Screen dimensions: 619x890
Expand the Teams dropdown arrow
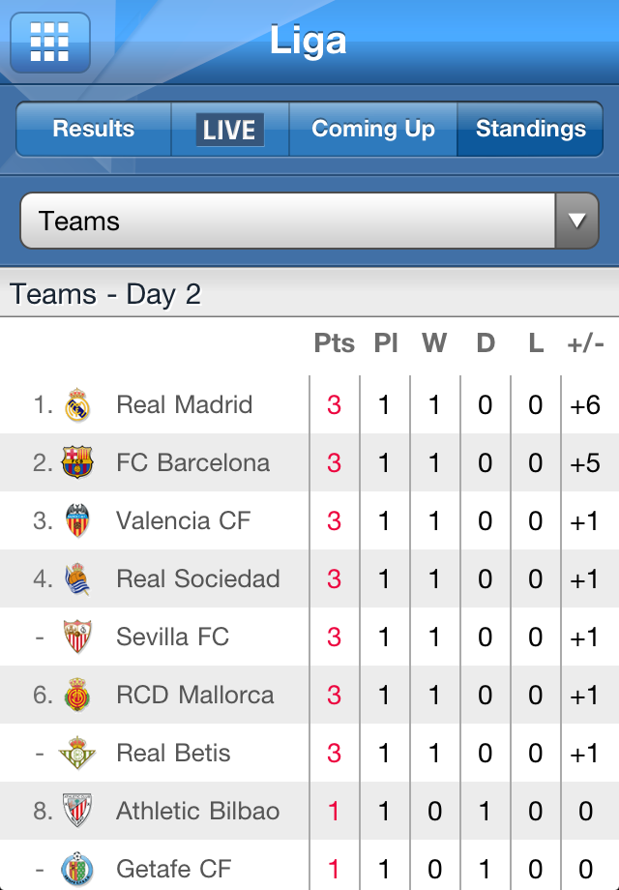576,221
